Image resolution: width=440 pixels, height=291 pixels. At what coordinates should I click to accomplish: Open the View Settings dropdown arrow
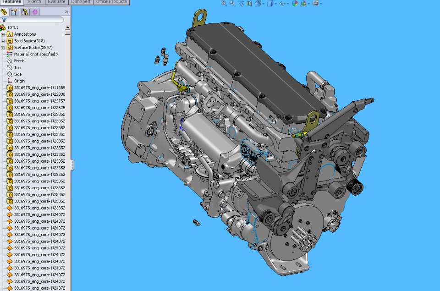tap(321, 4)
